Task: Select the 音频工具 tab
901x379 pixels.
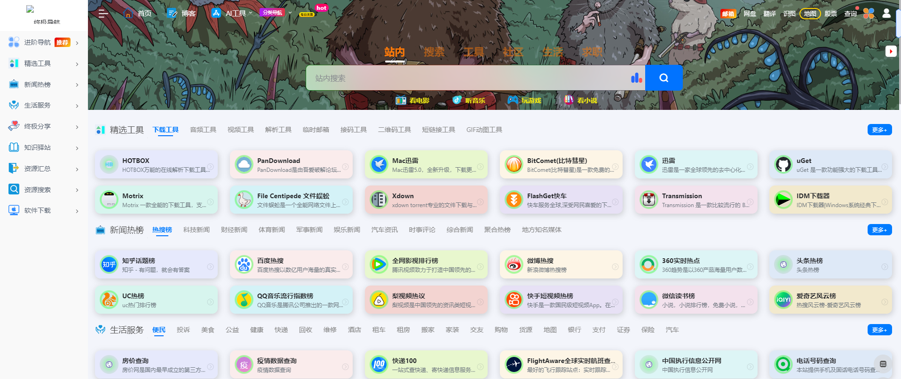Action: pos(203,130)
